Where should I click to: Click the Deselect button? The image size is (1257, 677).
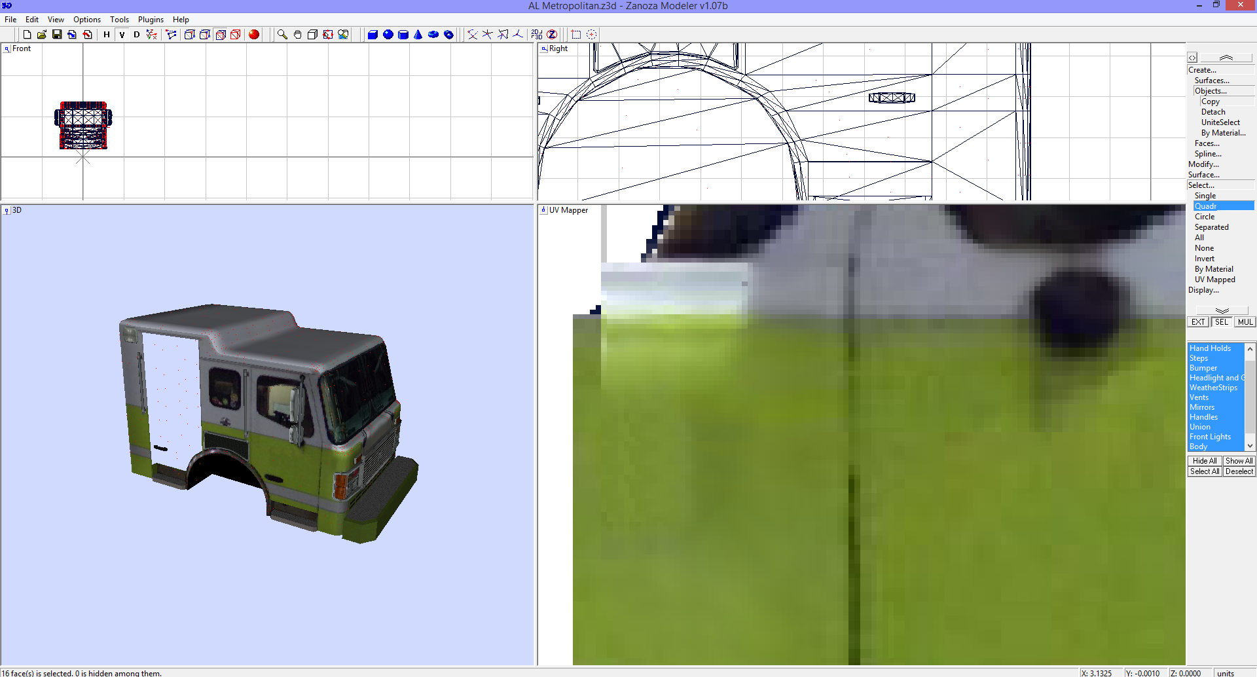pyautogui.click(x=1239, y=471)
